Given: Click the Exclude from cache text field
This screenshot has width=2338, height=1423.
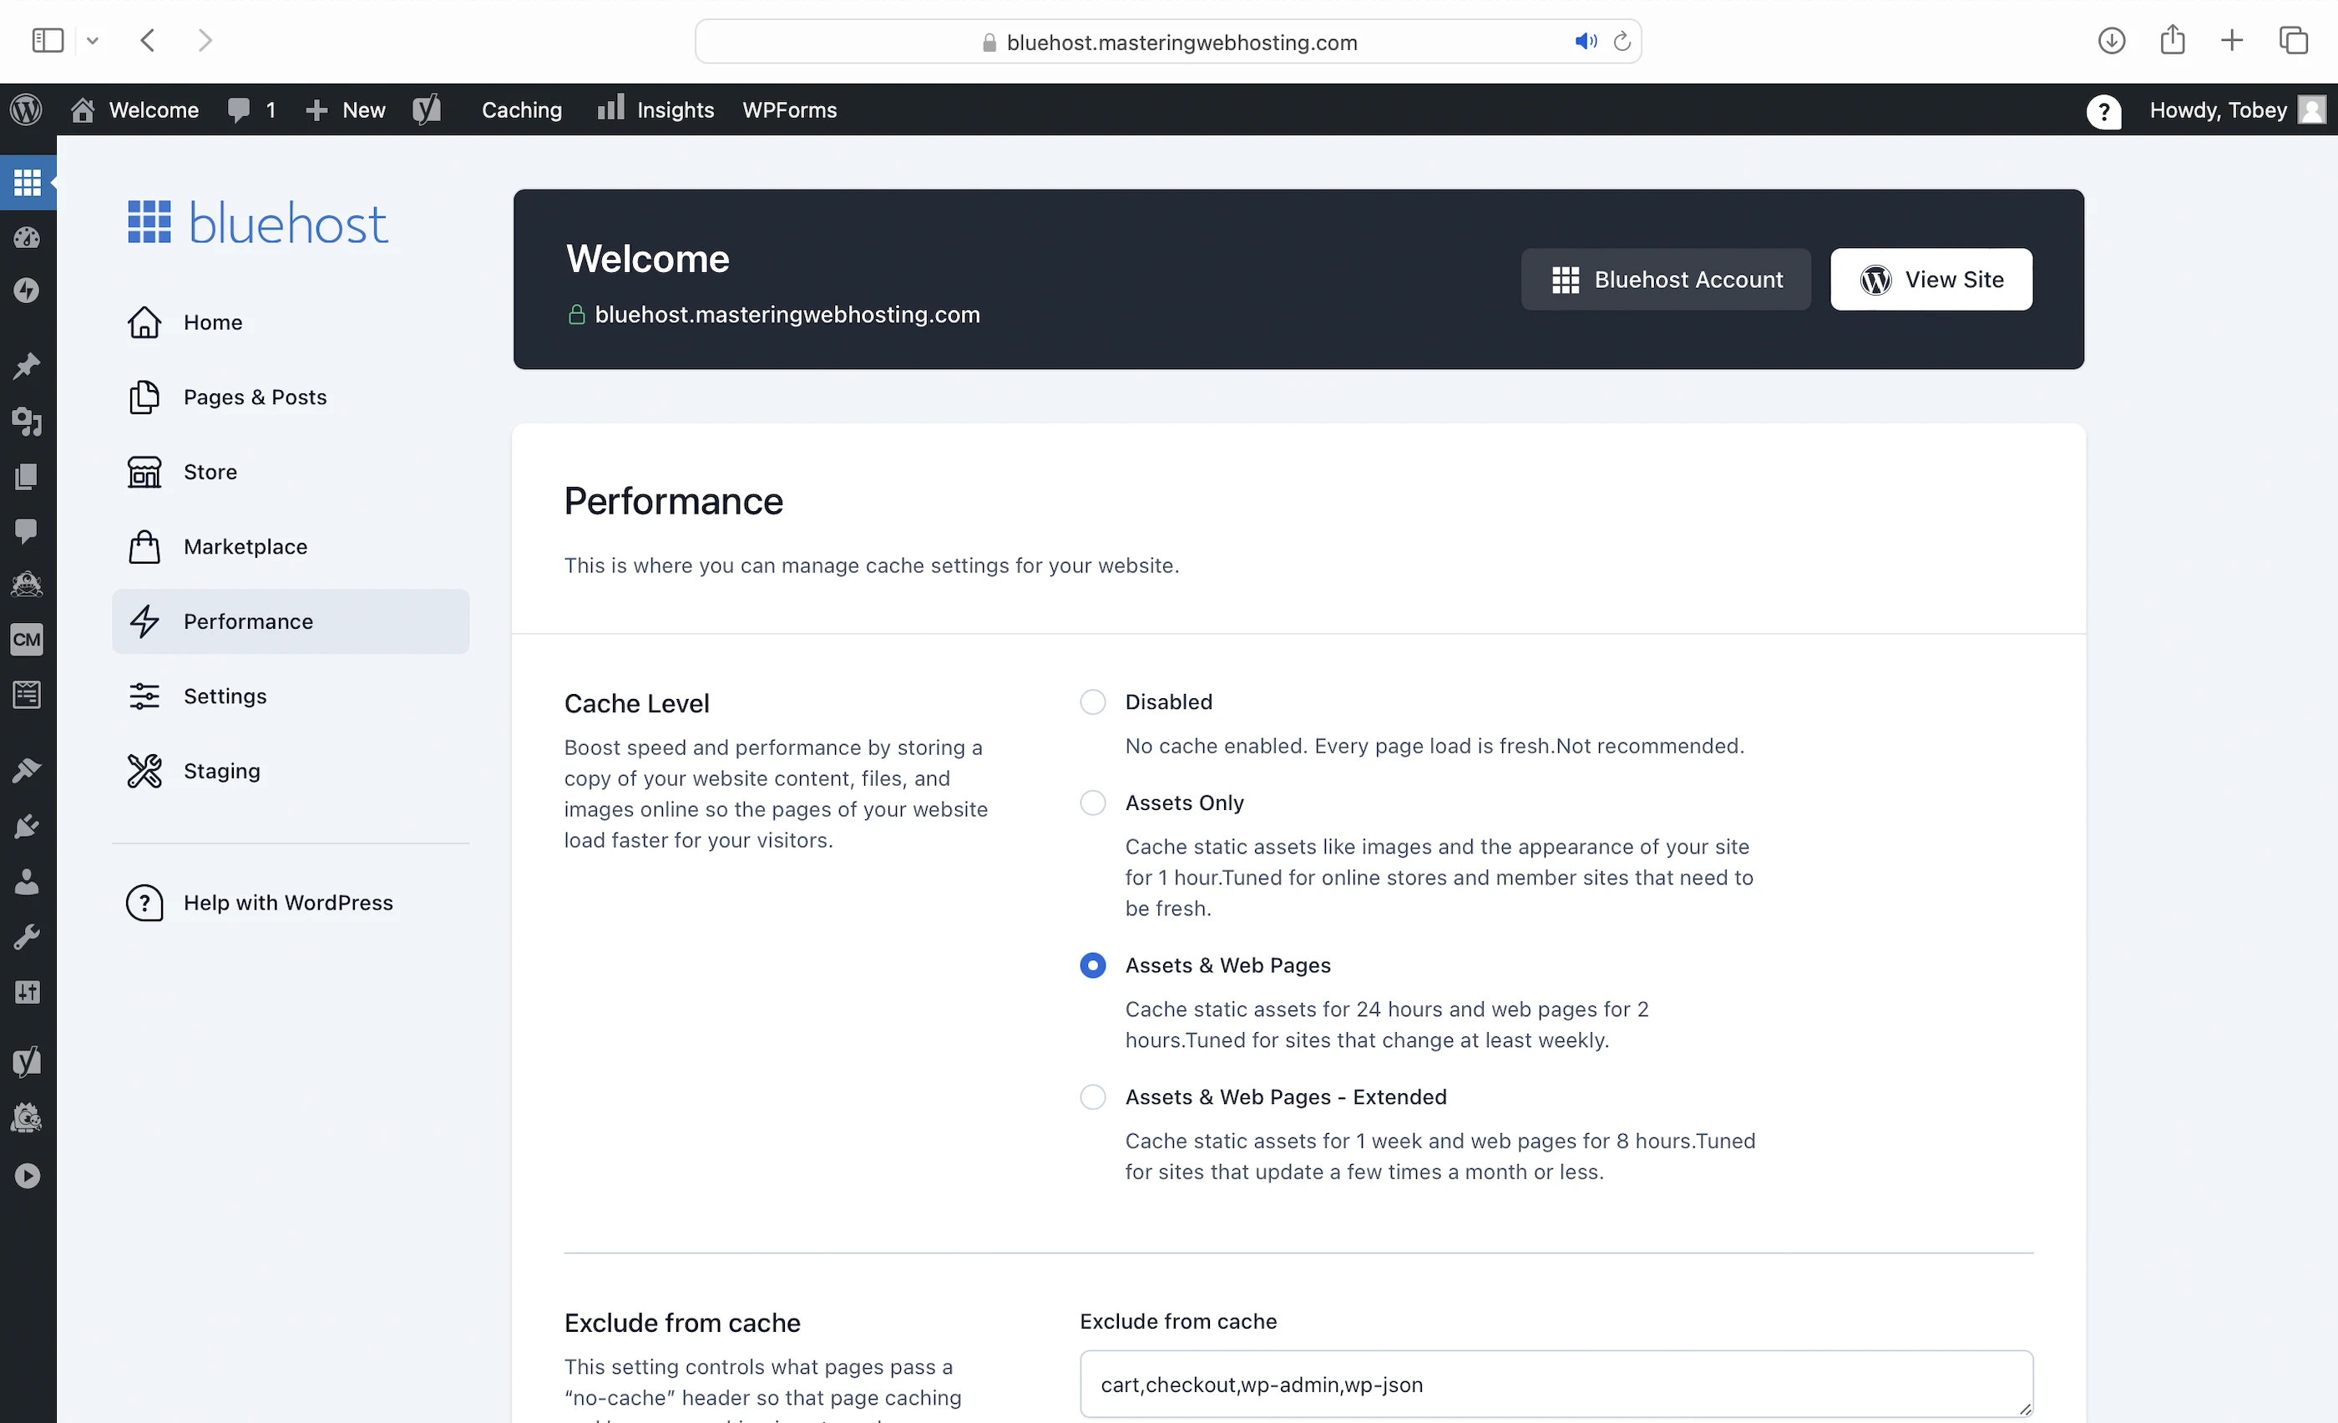Looking at the screenshot, I should pyautogui.click(x=1555, y=1384).
